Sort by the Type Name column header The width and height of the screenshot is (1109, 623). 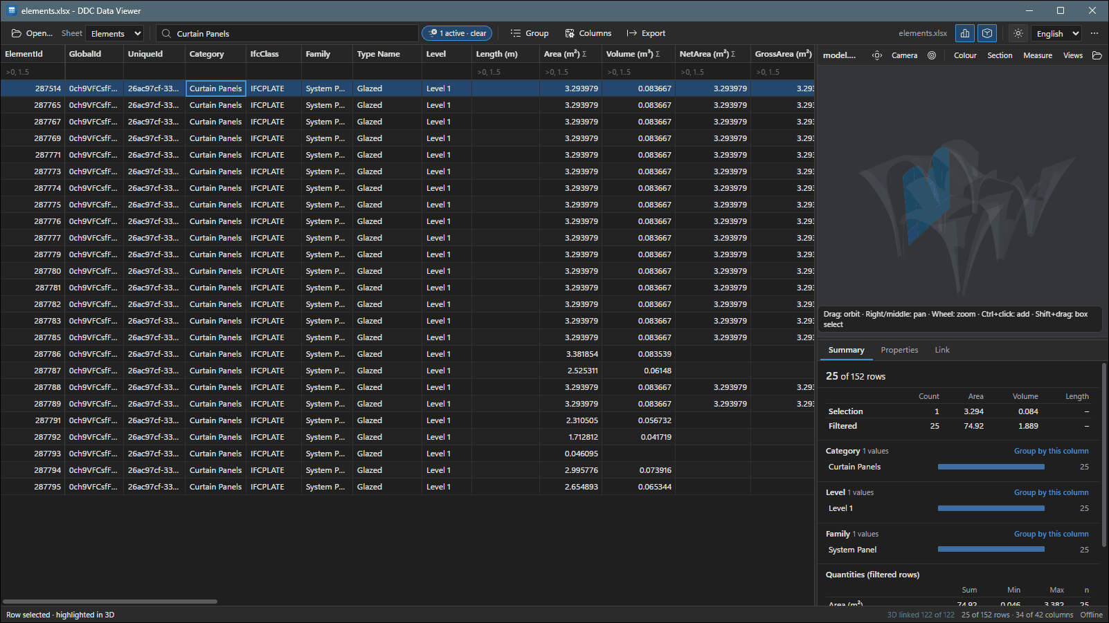(387, 54)
